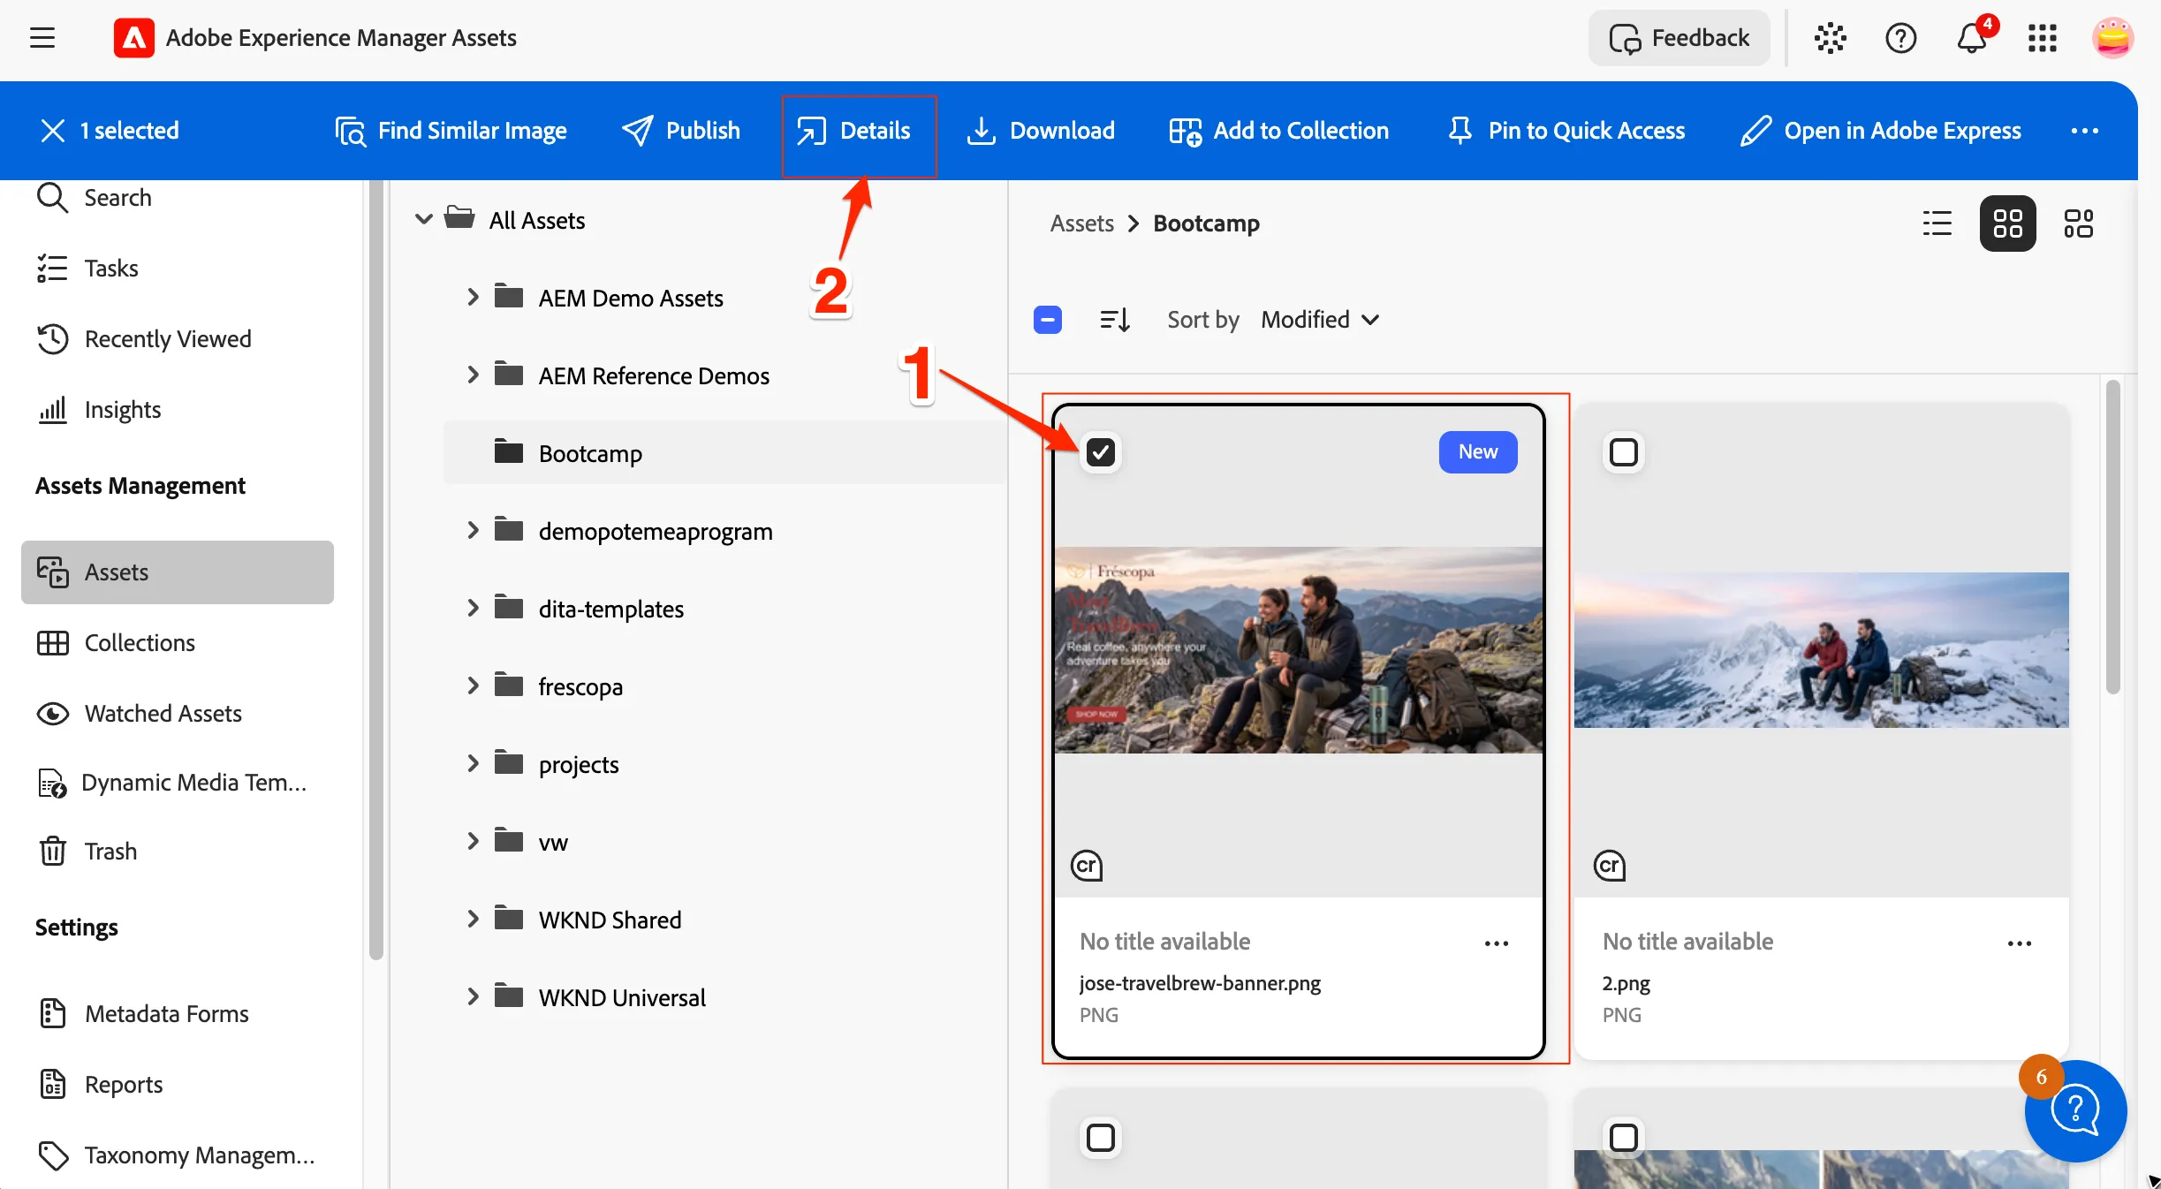The width and height of the screenshot is (2161, 1189).
Task: Click the asset grid vertical scrollbar
Action: click(2112, 537)
